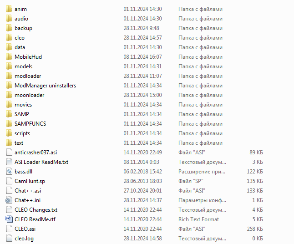Click the CLEO.asi file name

click(25, 229)
